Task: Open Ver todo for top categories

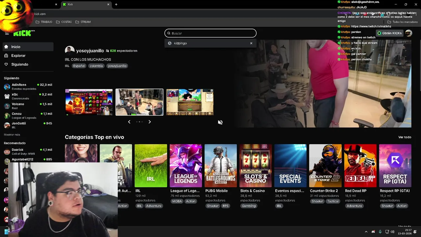Action: tap(405, 137)
